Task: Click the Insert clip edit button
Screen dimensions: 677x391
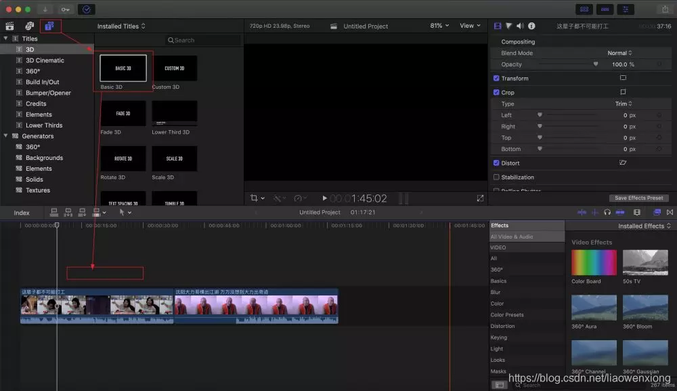Action: [68, 212]
